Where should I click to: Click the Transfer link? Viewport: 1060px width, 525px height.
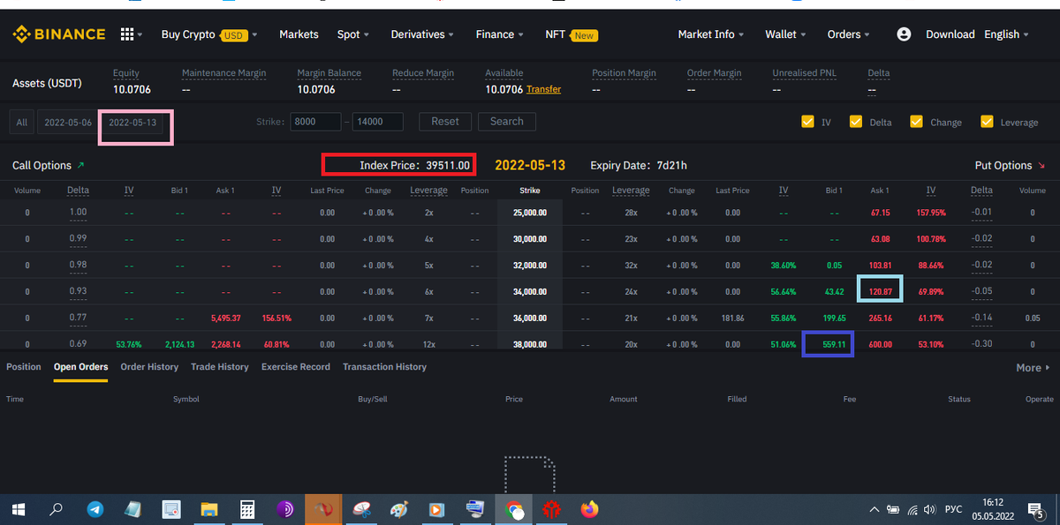(x=543, y=89)
